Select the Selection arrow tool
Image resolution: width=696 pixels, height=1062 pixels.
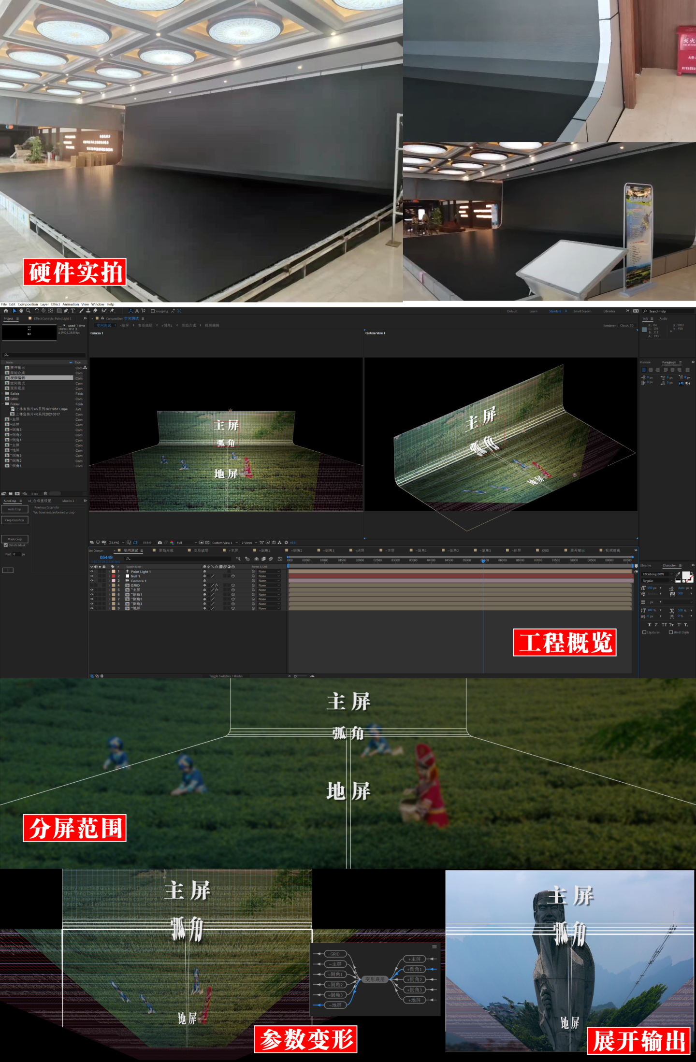click(14, 311)
